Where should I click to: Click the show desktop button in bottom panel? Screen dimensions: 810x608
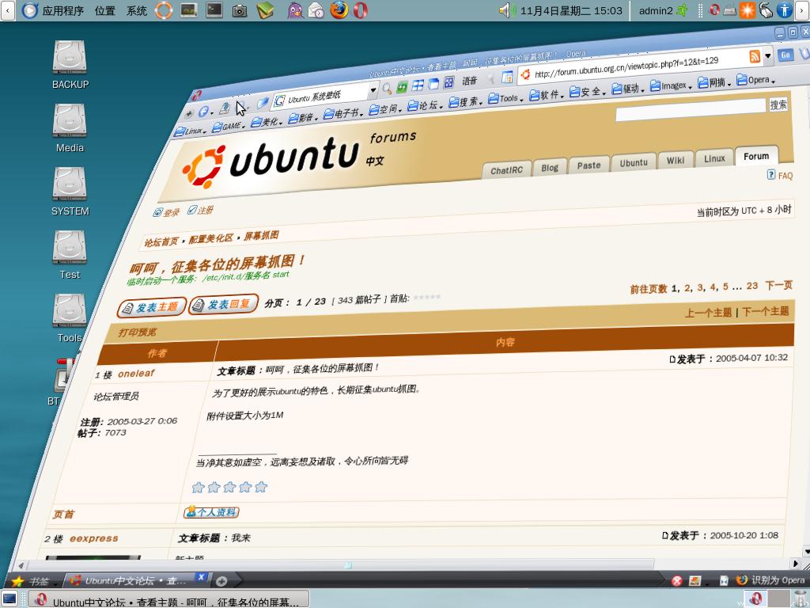[9, 599]
